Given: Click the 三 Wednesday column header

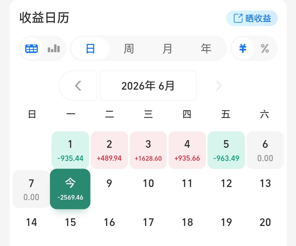Looking at the screenshot, I should (148, 114).
